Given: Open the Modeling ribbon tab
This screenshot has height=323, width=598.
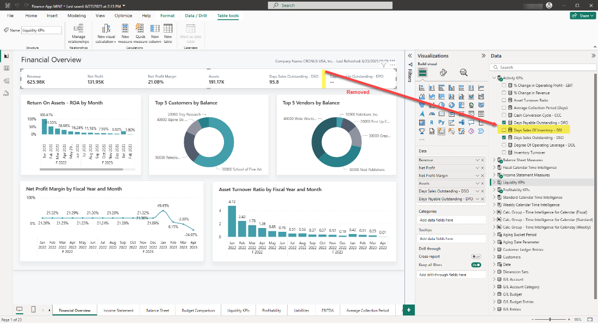Looking at the screenshot, I should (77, 16).
